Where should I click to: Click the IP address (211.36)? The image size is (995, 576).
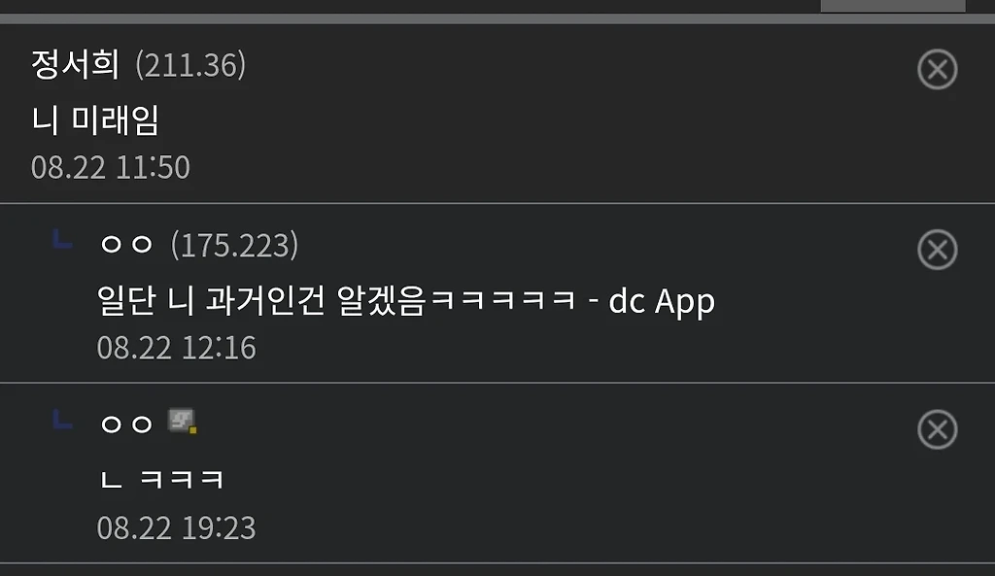(190, 65)
